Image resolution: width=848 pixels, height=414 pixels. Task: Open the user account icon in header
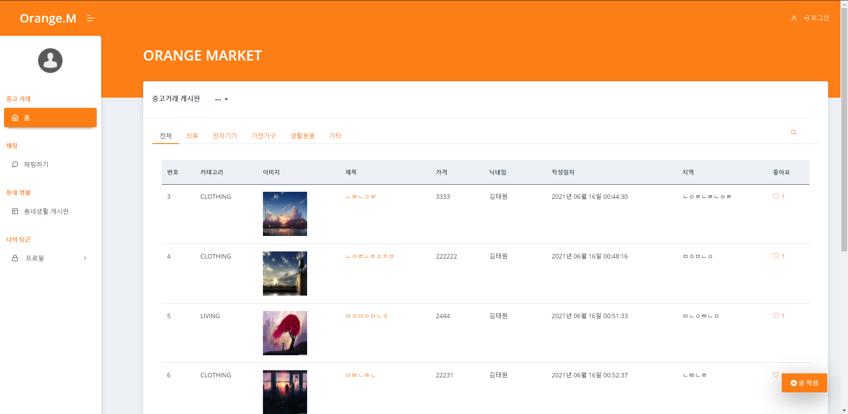[x=794, y=18]
